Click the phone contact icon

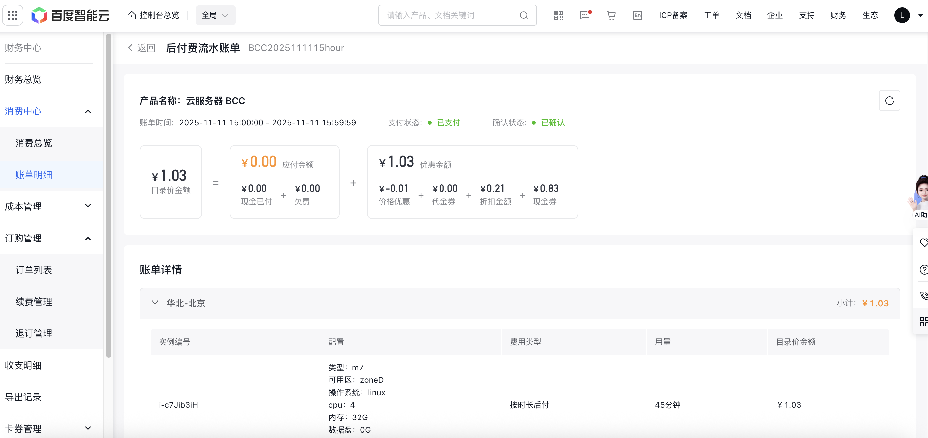923,295
